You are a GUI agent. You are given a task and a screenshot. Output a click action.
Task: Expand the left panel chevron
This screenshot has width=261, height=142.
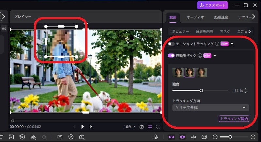pos(3,17)
